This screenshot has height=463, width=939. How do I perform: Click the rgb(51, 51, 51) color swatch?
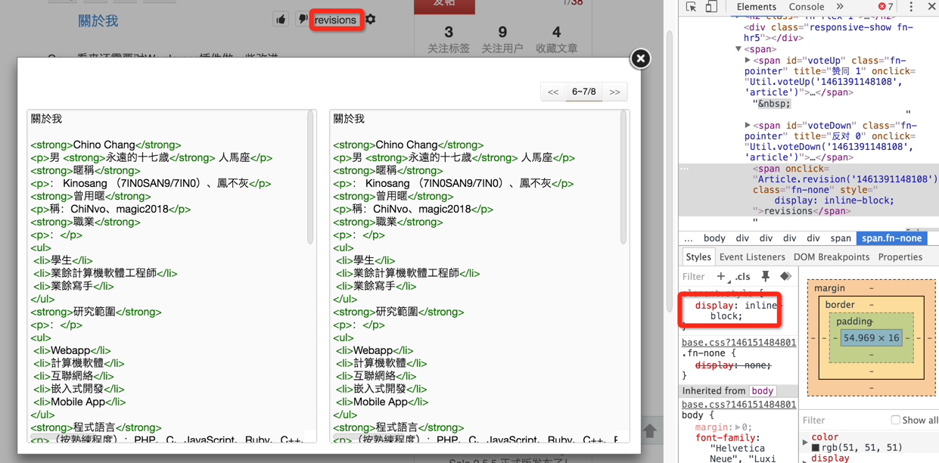coord(816,448)
